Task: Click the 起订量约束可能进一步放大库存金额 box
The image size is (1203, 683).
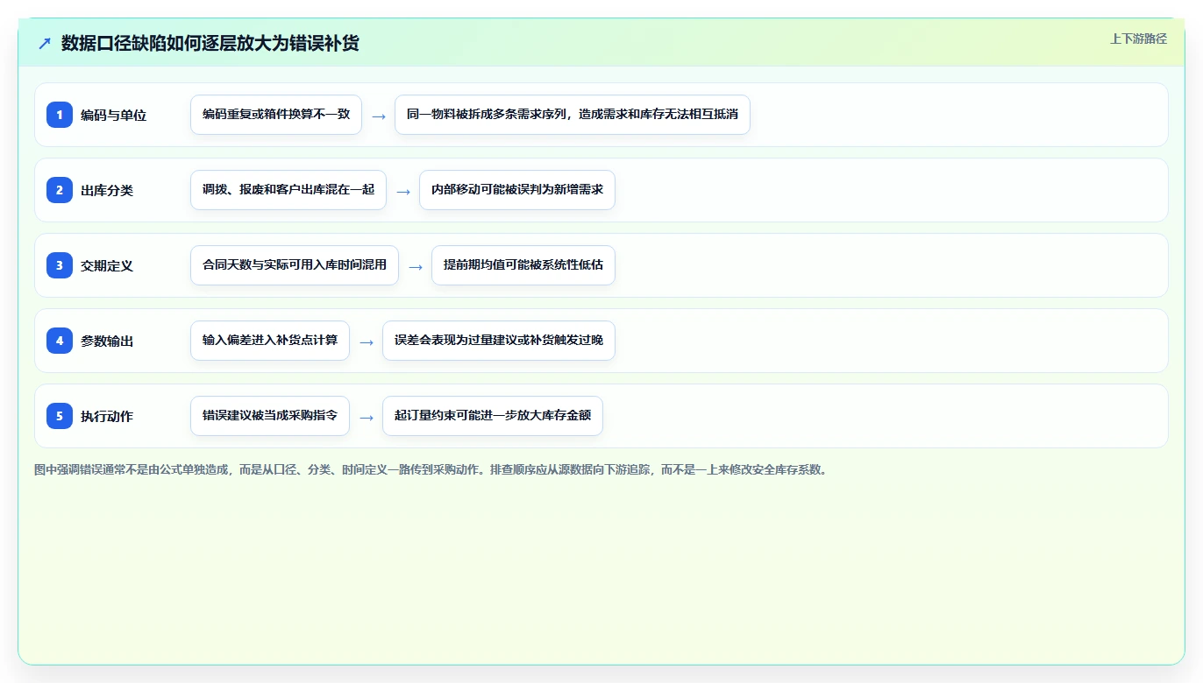Action: point(493,416)
